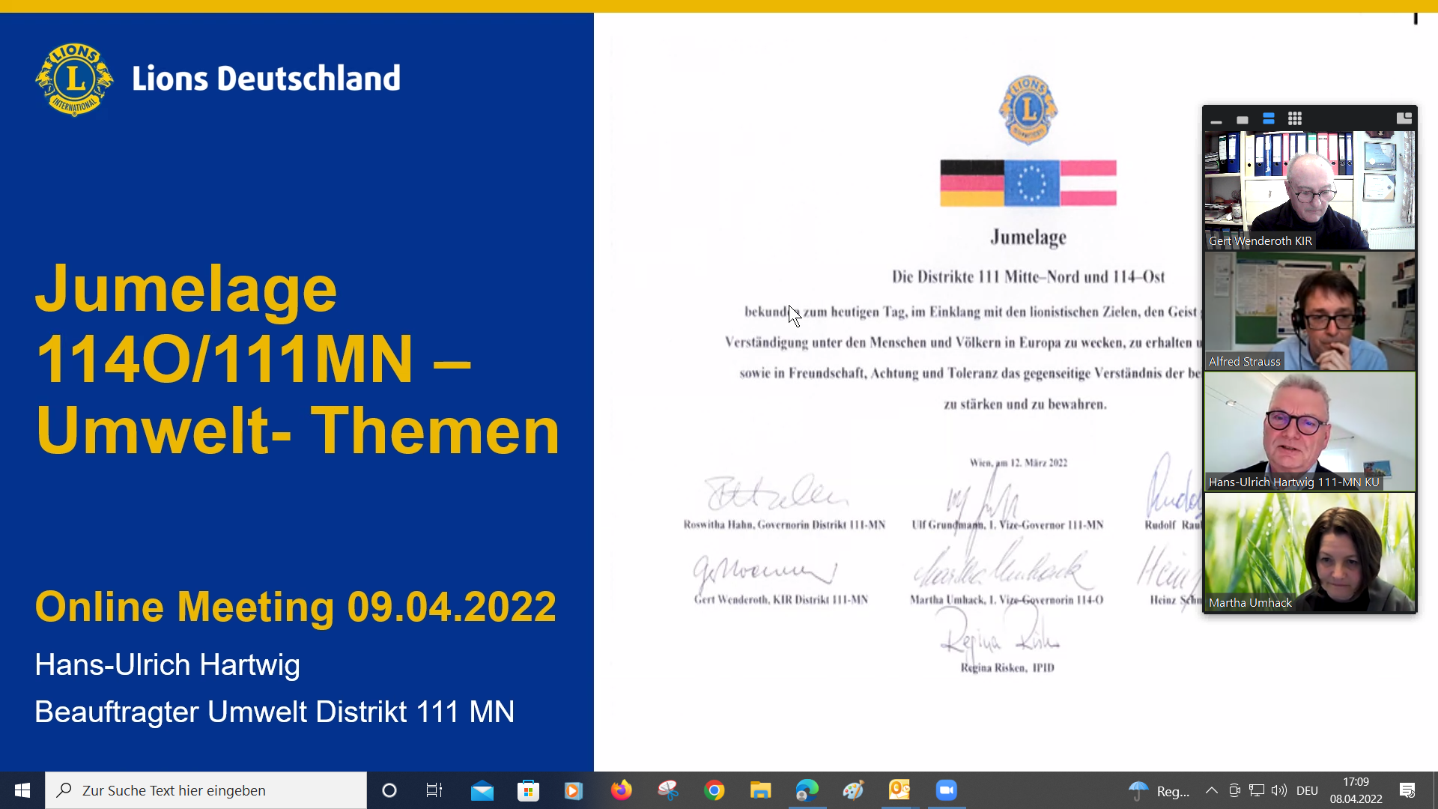Switch to the Edge browser window
Screen dimensions: 1438x809
point(807,790)
